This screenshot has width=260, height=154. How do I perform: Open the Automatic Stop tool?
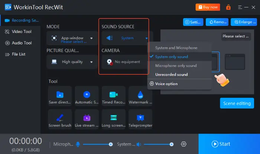(87, 96)
